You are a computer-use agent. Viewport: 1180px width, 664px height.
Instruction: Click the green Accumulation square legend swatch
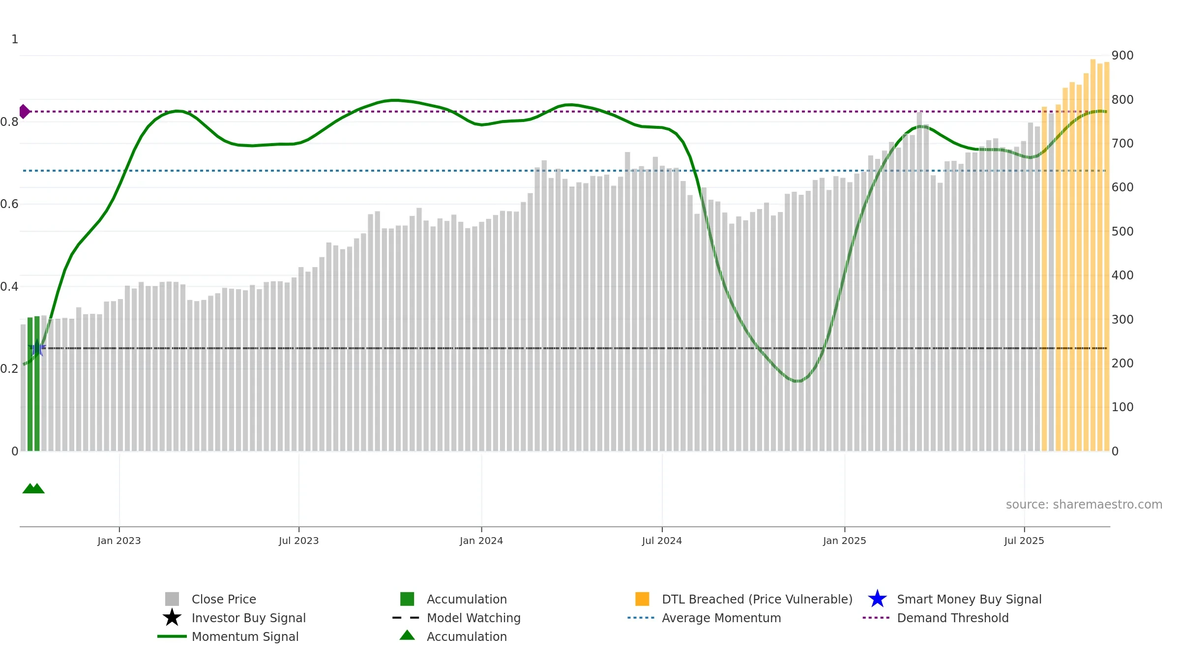(407, 599)
